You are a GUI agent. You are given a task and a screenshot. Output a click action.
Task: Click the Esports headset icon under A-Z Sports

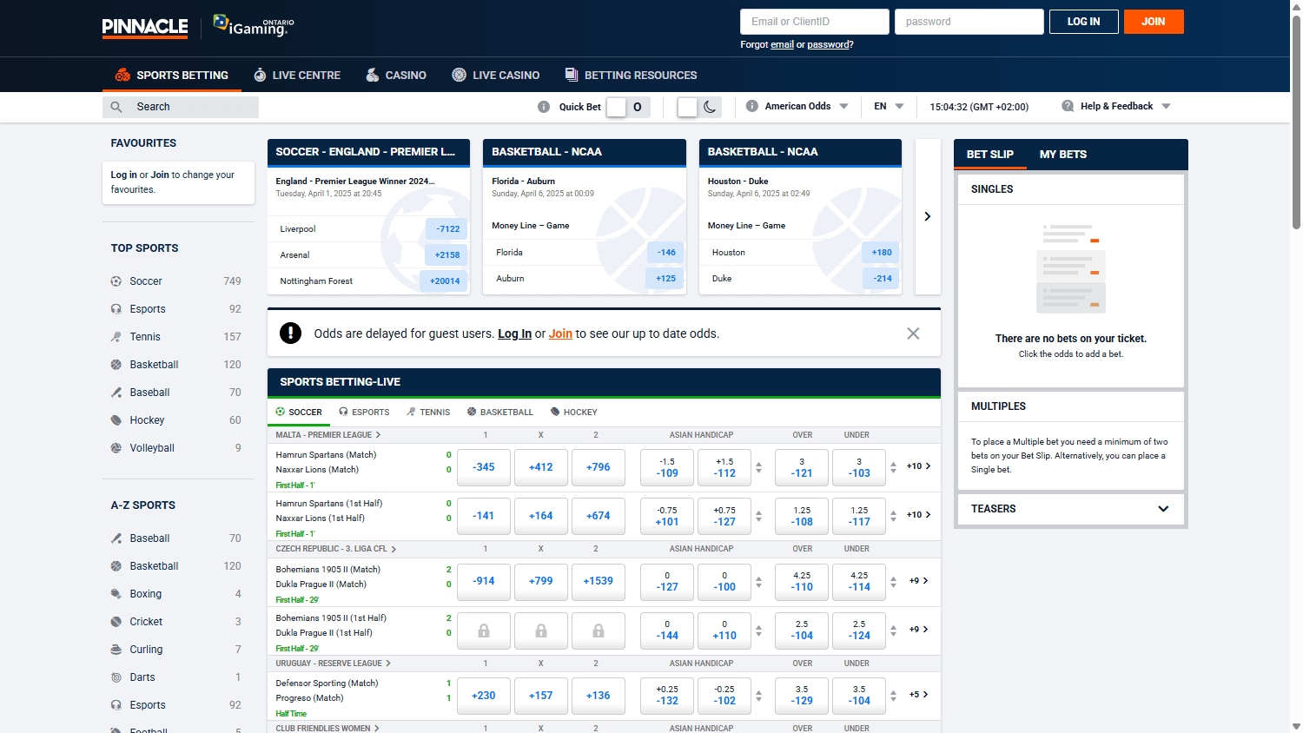coord(115,704)
